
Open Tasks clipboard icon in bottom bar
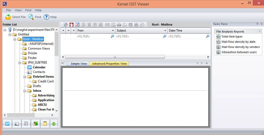click(x=26, y=124)
